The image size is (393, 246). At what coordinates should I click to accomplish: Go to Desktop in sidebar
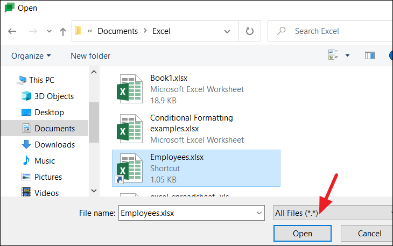(x=43, y=112)
